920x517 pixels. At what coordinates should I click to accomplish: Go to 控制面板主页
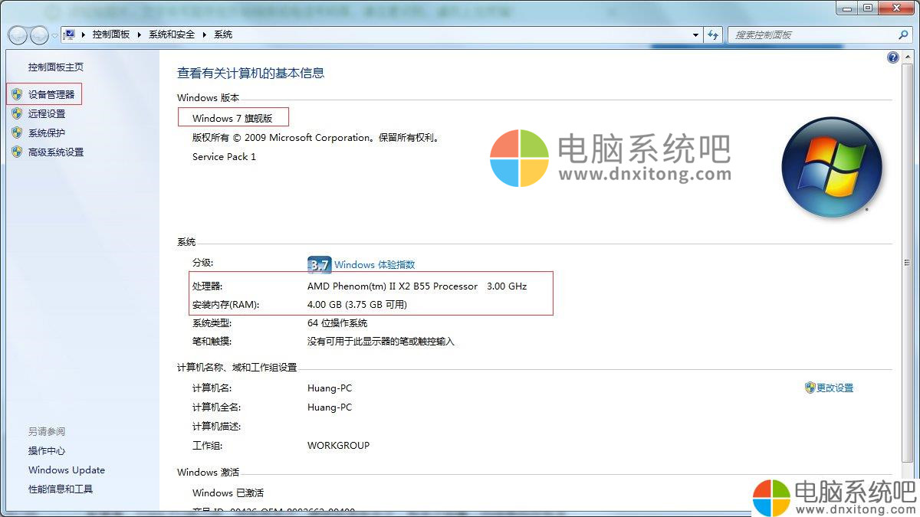click(x=56, y=67)
